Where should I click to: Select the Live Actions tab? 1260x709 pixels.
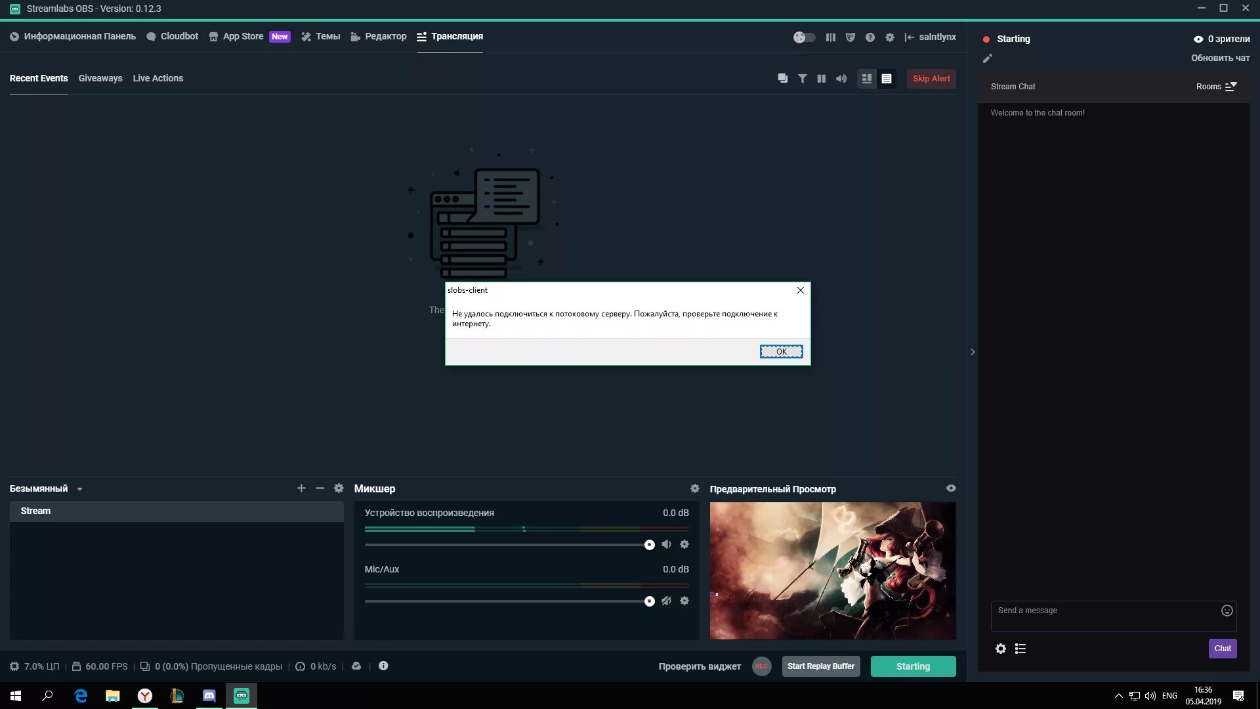157,78
